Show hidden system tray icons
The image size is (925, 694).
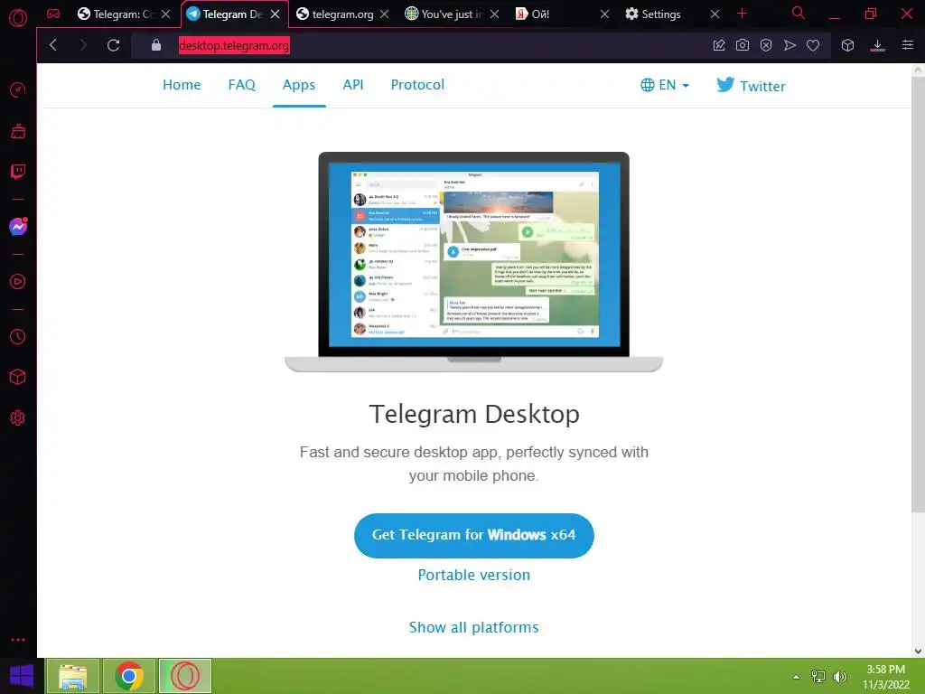797,677
